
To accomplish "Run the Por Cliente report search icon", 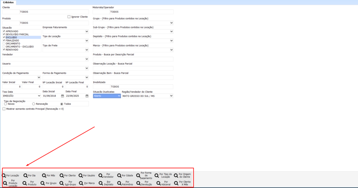I will 62,175.
